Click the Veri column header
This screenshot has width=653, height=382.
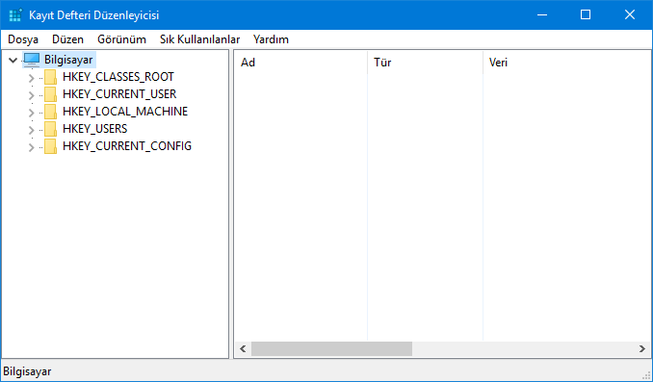[x=566, y=63]
